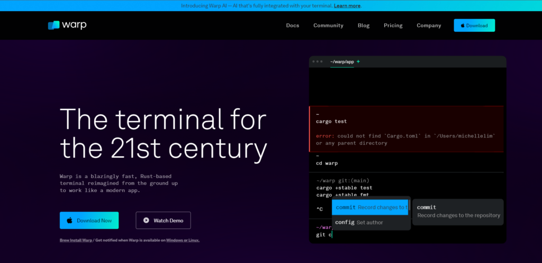Viewport: 542px width, 263px height.
Task: Click the Warp logo icon
Action: click(x=53, y=25)
